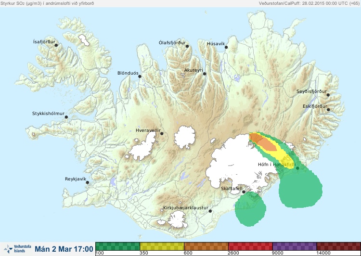The width and height of the screenshot is (361, 256).
Task: Click the Seyðisfjörður marker dot
Action: 328,95
